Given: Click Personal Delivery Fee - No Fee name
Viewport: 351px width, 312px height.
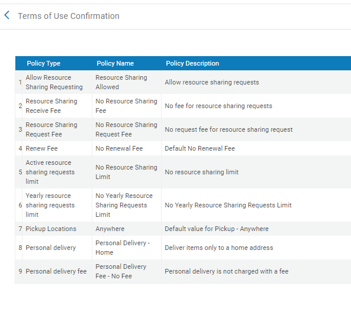Looking at the screenshot, I should click(x=121, y=271).
